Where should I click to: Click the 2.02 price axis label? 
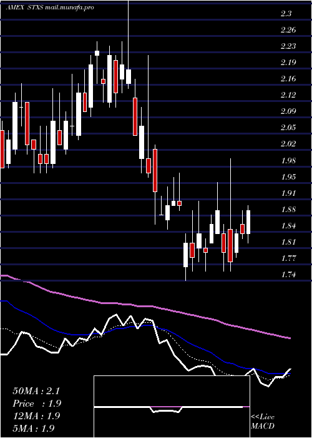pyautogui.click(x=288, y=144)
